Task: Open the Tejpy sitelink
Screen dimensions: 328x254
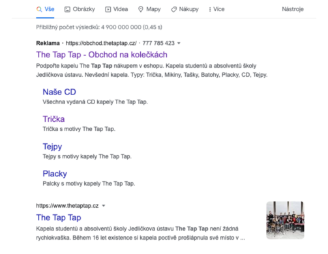Action: coord(52,147)
